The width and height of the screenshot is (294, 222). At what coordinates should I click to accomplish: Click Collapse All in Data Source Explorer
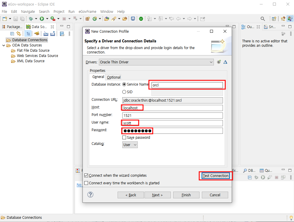tap(12, 34)
